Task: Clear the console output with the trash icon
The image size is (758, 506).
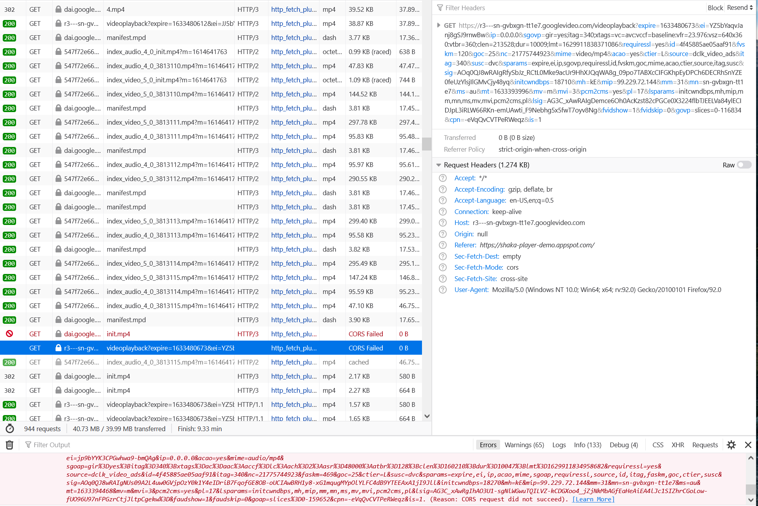Action: pos(9,445)
